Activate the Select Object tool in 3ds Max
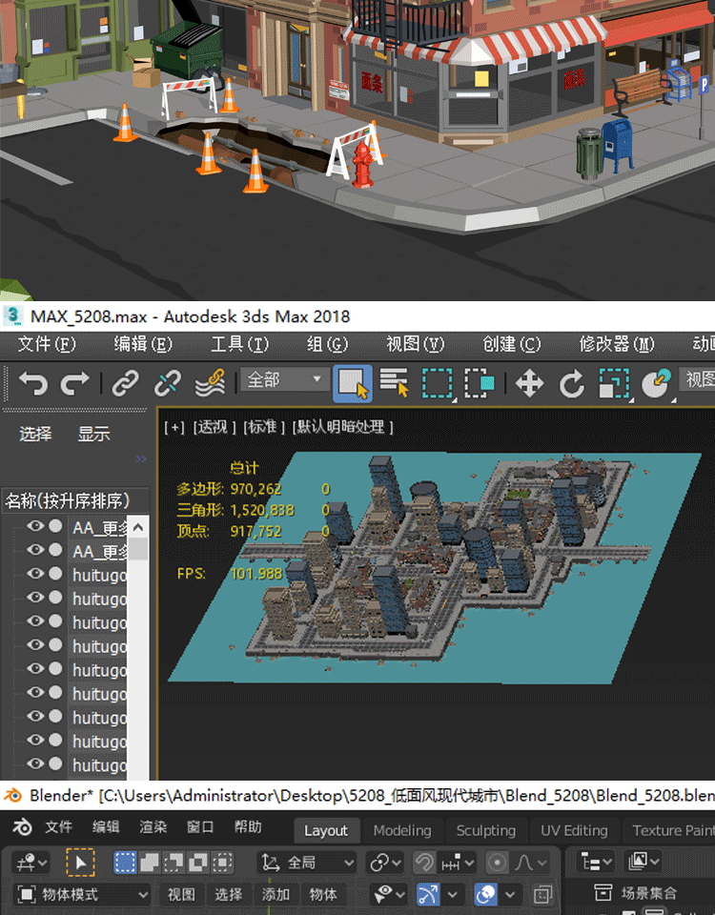 point(352,383)
